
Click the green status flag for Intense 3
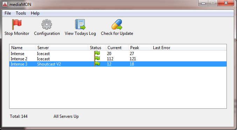click(x=97, y=64)
